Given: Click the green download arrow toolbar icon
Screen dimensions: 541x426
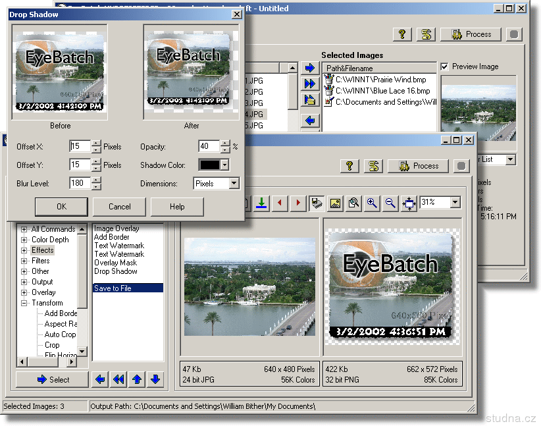Looking at the screenshot, I should pos(262,203).
